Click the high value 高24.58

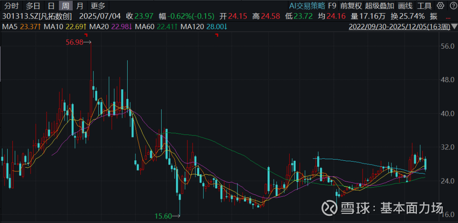266,16
